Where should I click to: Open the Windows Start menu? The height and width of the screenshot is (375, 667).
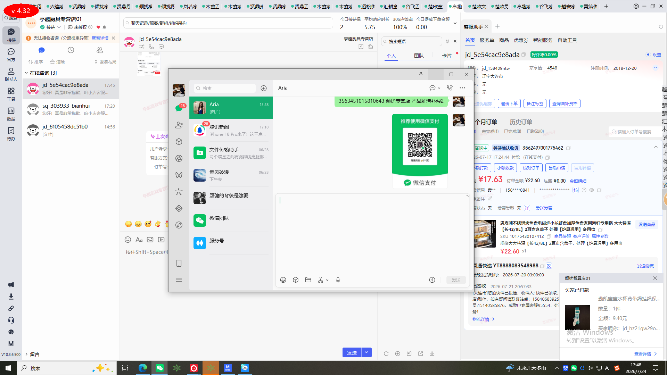8,368
